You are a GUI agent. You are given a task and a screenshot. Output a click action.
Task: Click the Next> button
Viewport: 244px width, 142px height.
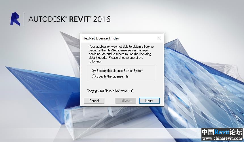(x=149, y=101)
